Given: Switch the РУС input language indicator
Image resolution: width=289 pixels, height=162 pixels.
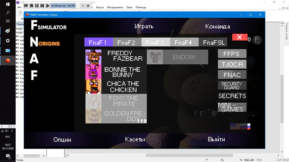Looking at the screenshot, I should coord(8,137).
